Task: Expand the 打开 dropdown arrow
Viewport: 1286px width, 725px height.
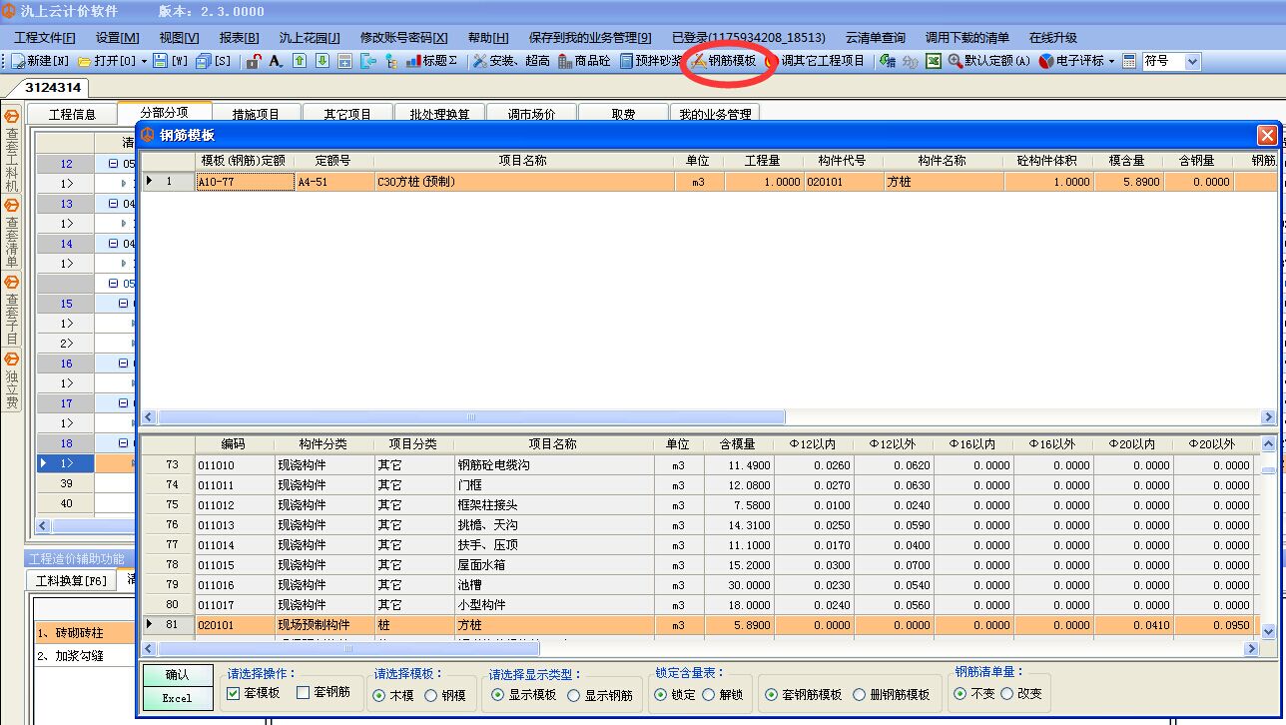Action: (x=144, y=62)
